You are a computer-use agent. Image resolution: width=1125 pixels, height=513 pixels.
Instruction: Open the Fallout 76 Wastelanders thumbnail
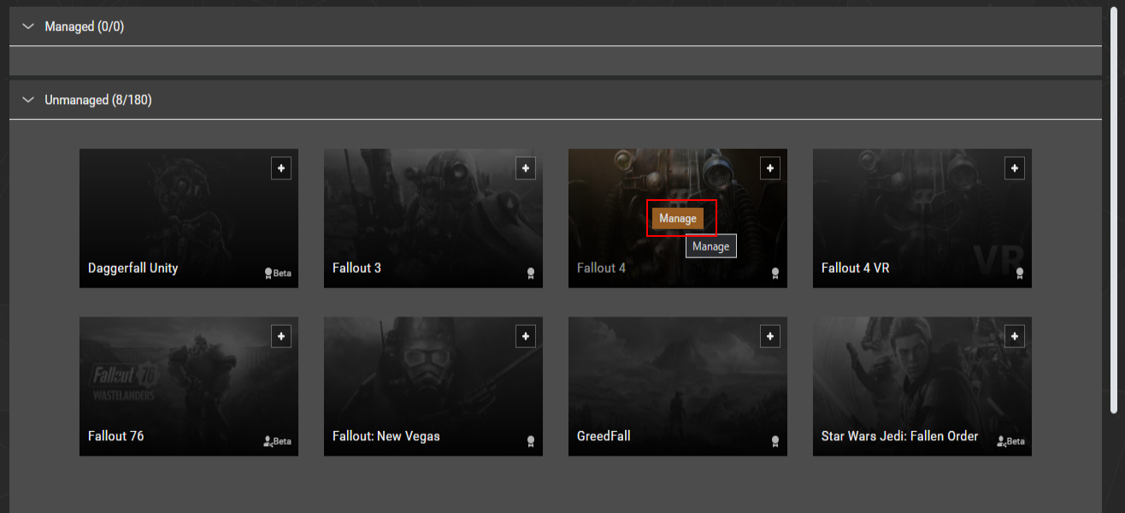click(x=189, y=386)
